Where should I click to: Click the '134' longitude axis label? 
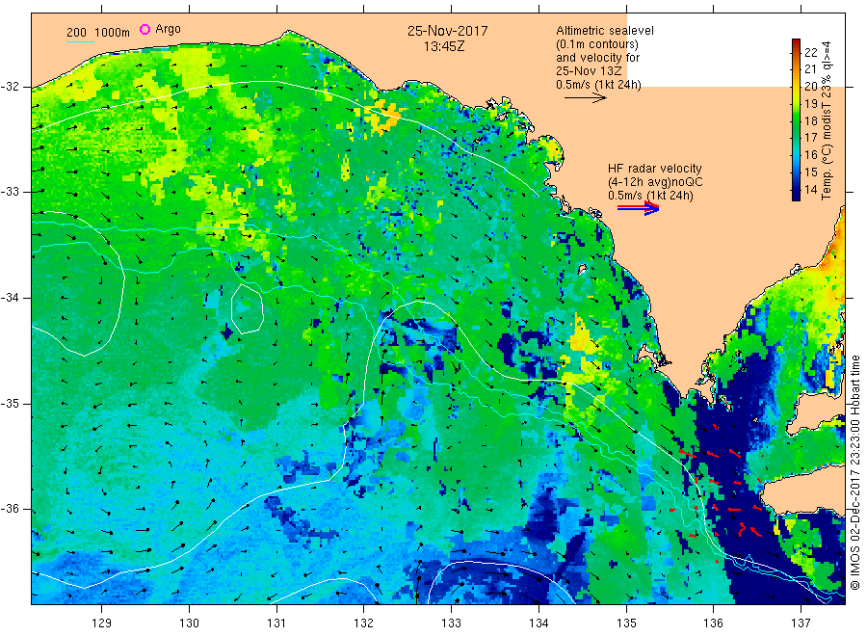(x=539, y=623)
